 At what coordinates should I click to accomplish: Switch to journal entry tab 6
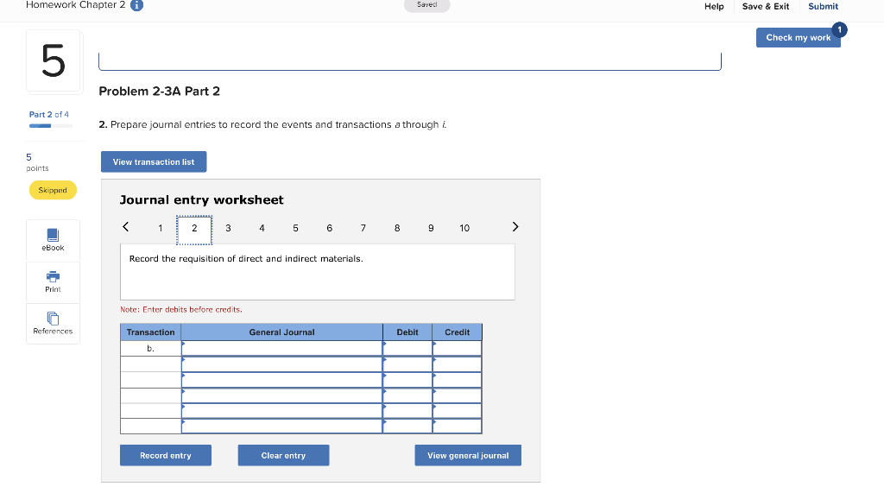point(329,228)
